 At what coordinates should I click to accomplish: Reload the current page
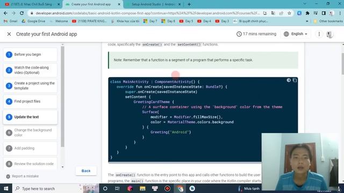click(x=21, y=13)
